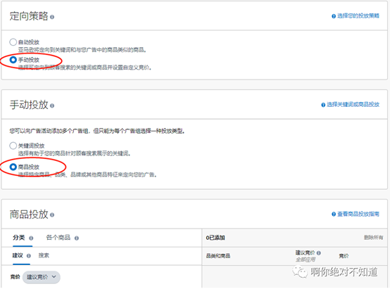Click info icon next to 定向策略 heading
The width and height of the screenshot is (390, 289).
[x=52, y=17]
